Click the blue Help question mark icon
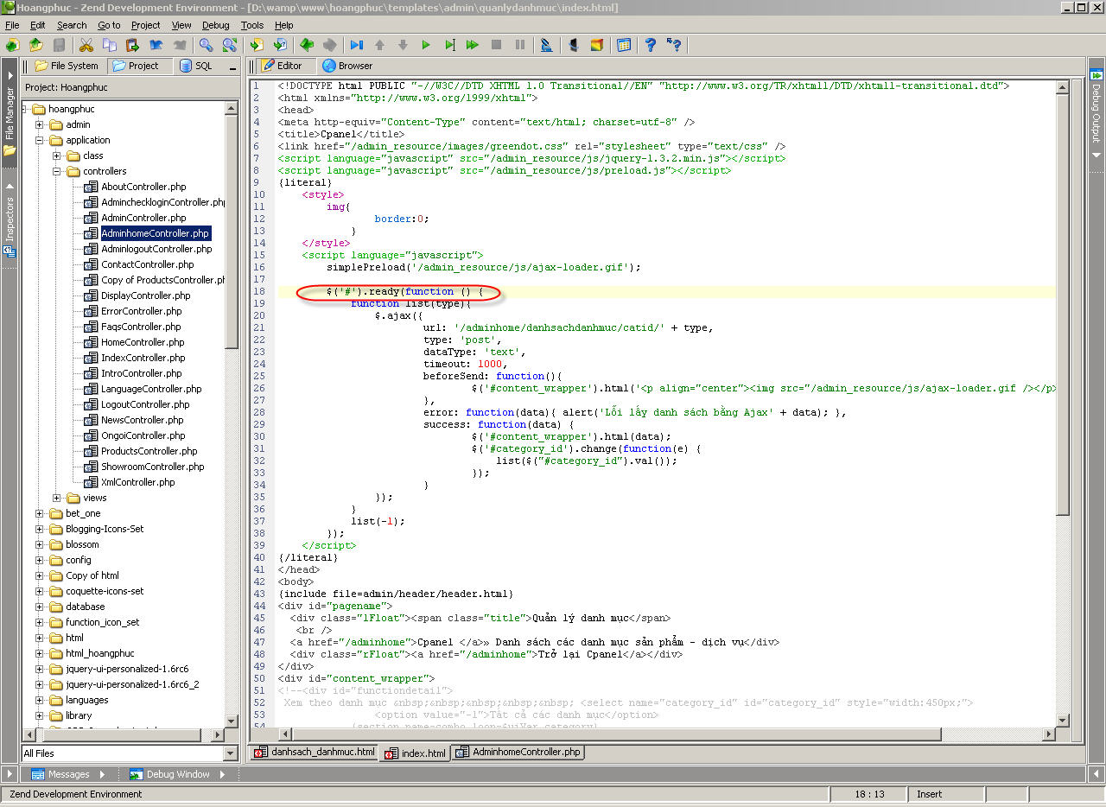 pyautogui.click(x=650, y=45)
